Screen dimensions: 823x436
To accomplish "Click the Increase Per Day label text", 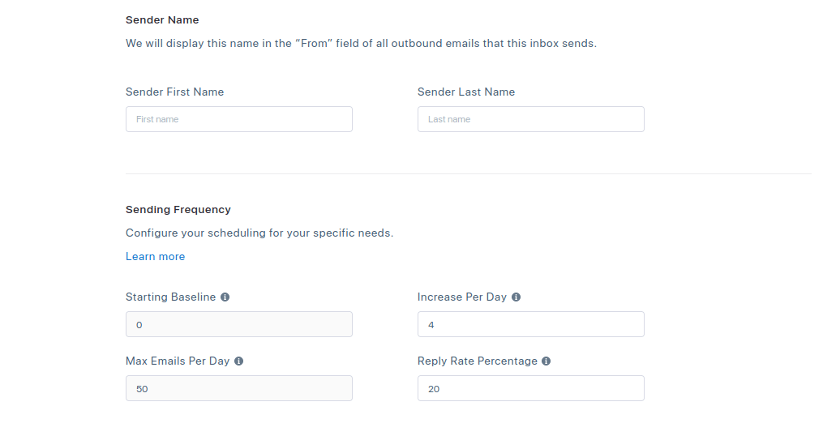I will [462, 297].
